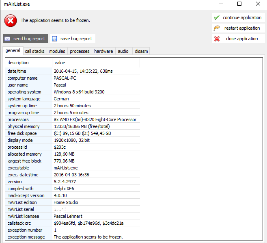Image resolution: width=267 pixels, height=243 pixels.
Task: Open the disasm tab
Action: [141, 51]
